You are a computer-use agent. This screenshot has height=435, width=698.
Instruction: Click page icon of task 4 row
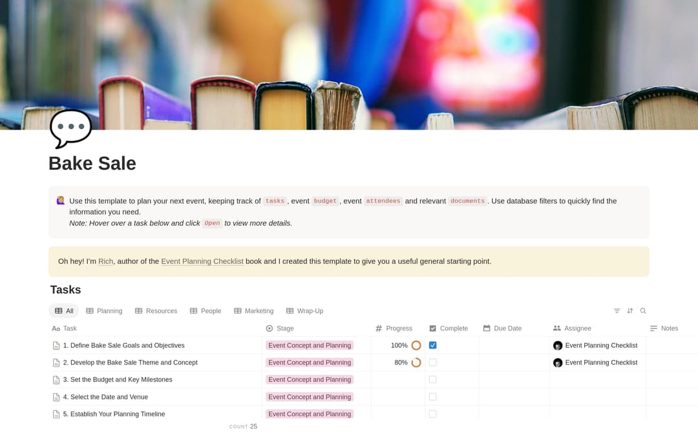56,397
